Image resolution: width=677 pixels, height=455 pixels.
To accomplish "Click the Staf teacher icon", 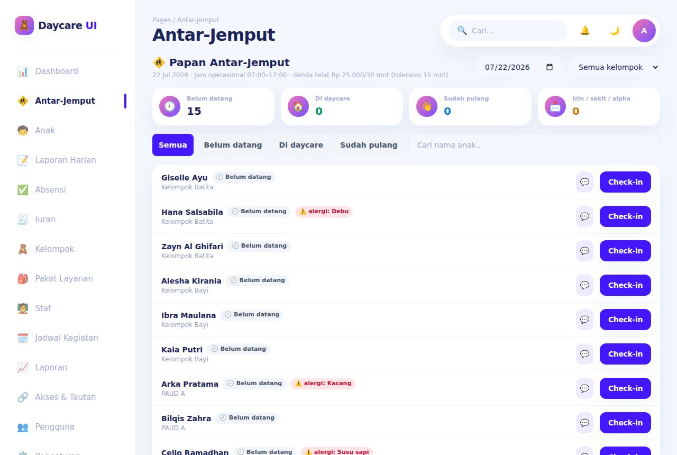I will point(23,308).
